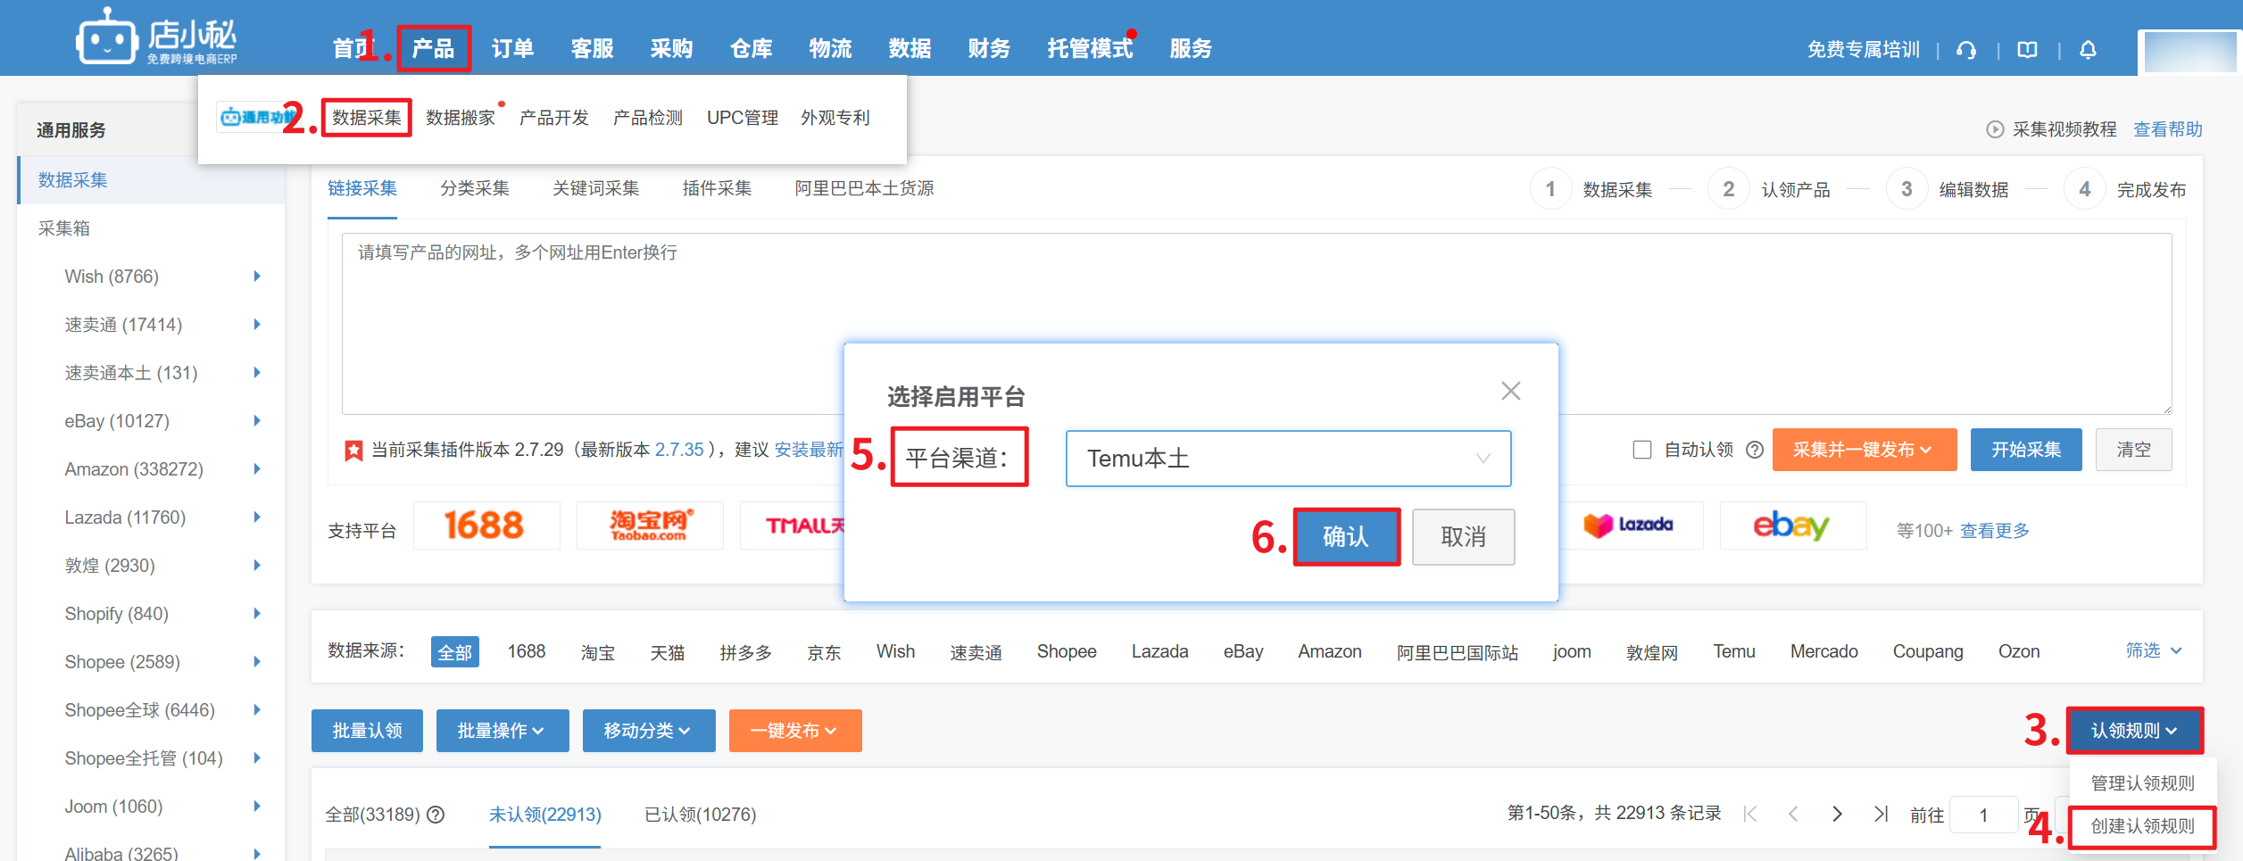This screenshot has height=861, width=2243.
Task: Enable the 自动认领 checkbox
Action: pos(1641,450)
